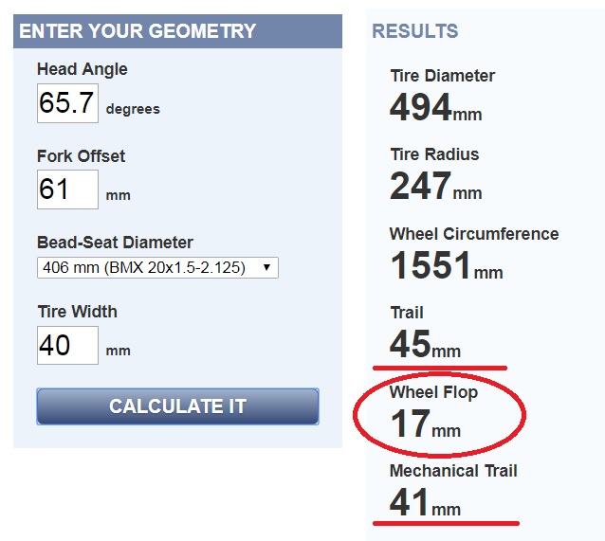This screenshot has height=541, width=605.
Task: Click the Fork Offset label
Action: (x=81, y=156)
